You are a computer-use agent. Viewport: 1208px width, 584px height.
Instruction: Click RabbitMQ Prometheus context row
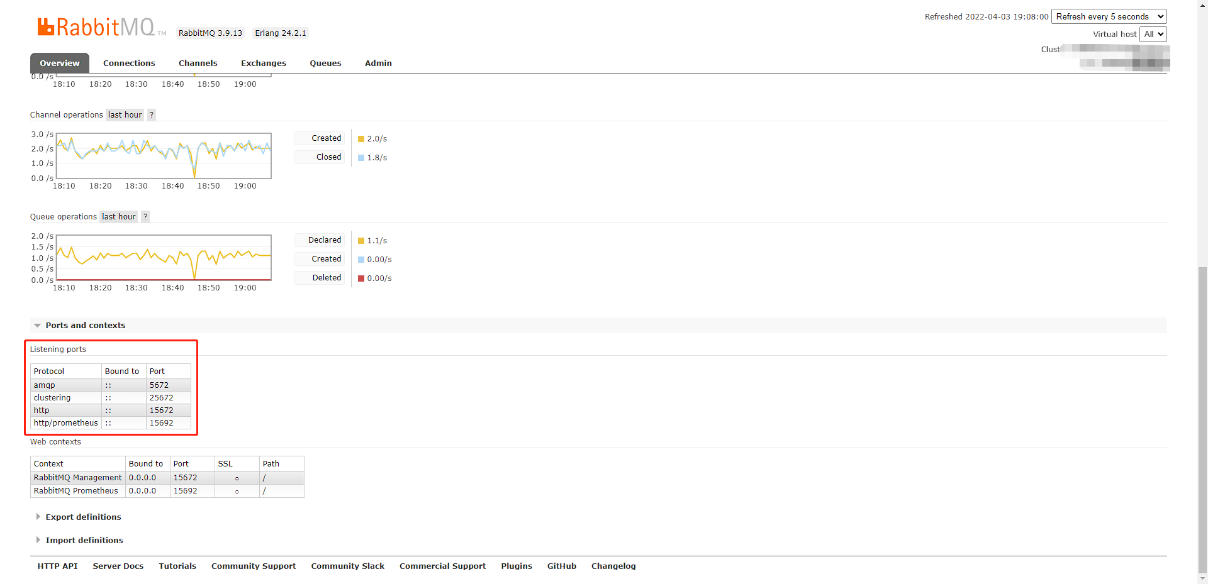point(167,490)
